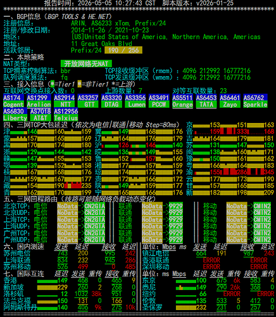The image size is (276, 317).
Task: Click 津 telecom latency 146
Action: [x=32, y=131]
